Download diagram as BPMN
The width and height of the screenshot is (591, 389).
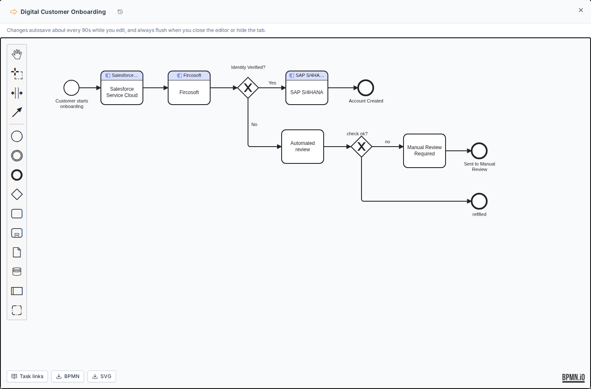pyautogui.click(x=68, y=376)
